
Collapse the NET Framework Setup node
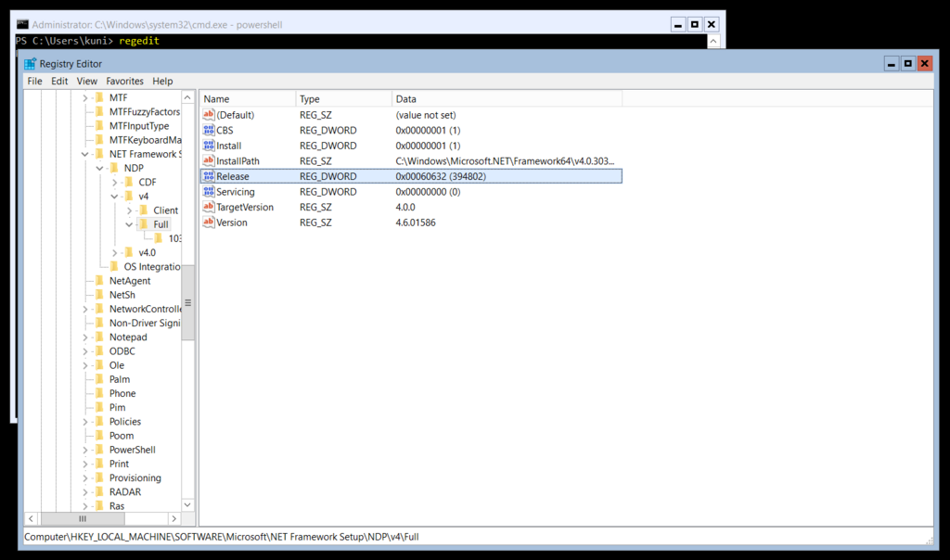click(84, 154)
